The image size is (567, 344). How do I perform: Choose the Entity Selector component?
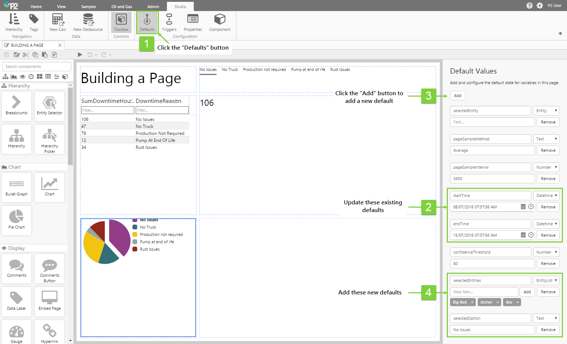click(x=50, y=106)
